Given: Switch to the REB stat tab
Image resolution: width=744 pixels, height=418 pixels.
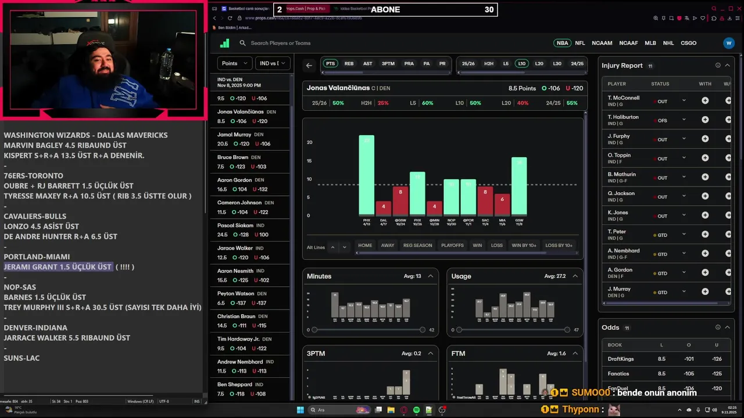Looking at the screenshot, I should (x=349, y=64).
